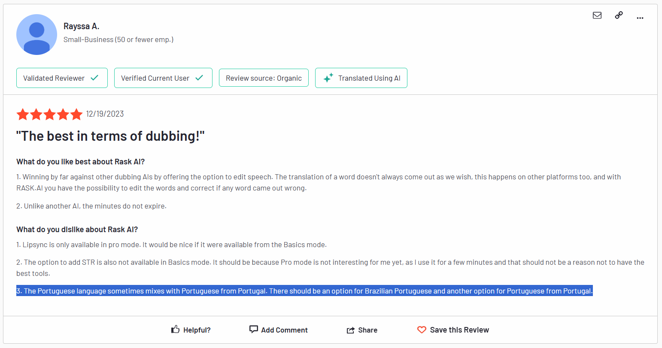This screenshot has width=662, height=348.
Task: Click the review date 12/19/2023
Action: 105,114
